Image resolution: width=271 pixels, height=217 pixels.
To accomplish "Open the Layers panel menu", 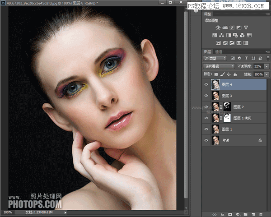I will click(267, 51).
